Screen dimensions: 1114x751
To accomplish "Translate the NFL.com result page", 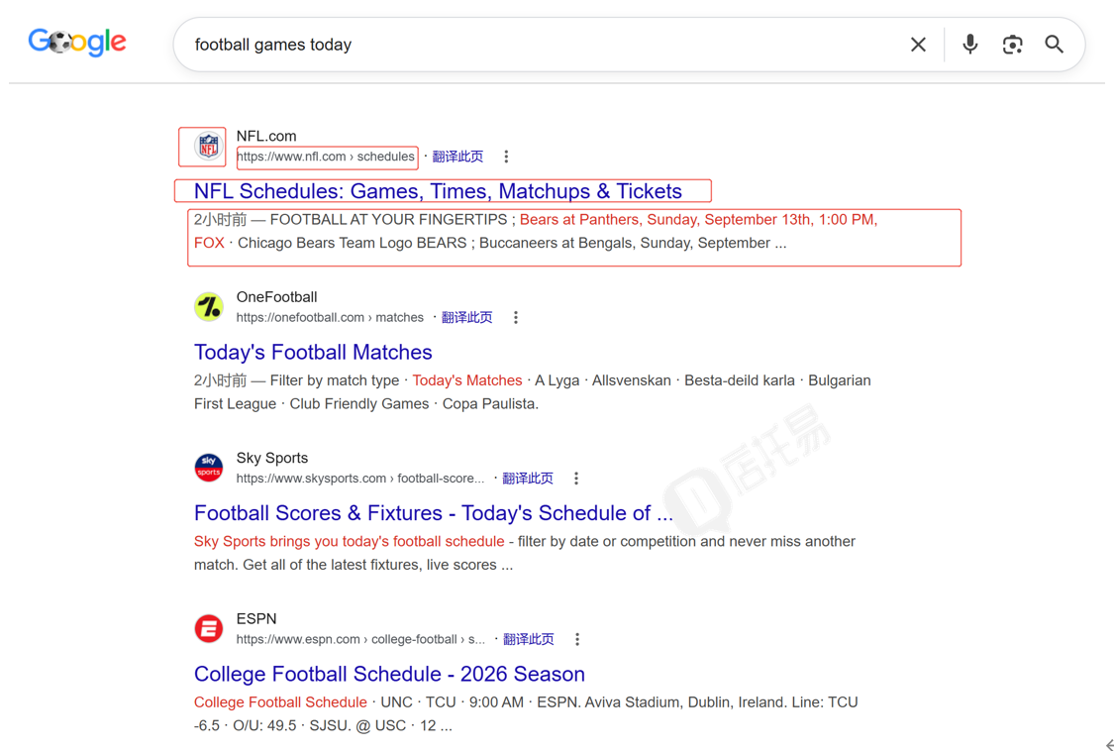I will coord(457,157).
